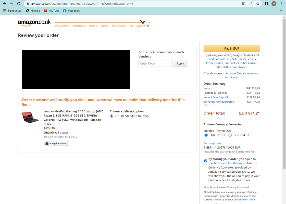Open the translate page icon
The image size is (286, 204).
243,4
